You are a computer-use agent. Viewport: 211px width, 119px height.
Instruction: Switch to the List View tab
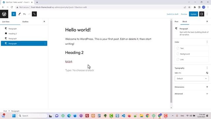pos(6,21)
